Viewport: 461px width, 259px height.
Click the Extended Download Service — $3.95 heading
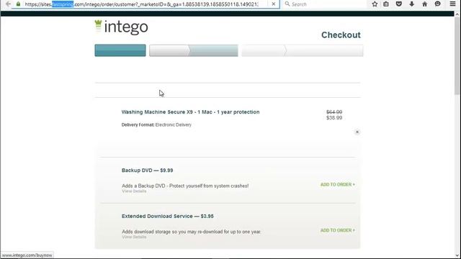click(x=168, y=216)
